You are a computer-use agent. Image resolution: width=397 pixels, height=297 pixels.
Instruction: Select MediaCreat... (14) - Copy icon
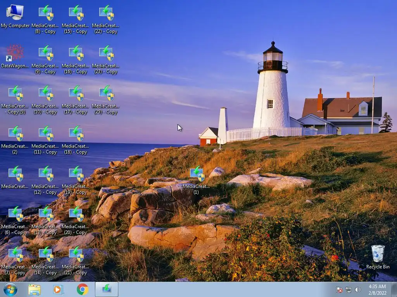point(45,260)
